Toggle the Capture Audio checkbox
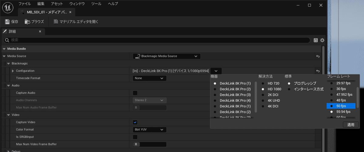Image resolution: width=364 pixels, height=152 pixels. (135, 93)
